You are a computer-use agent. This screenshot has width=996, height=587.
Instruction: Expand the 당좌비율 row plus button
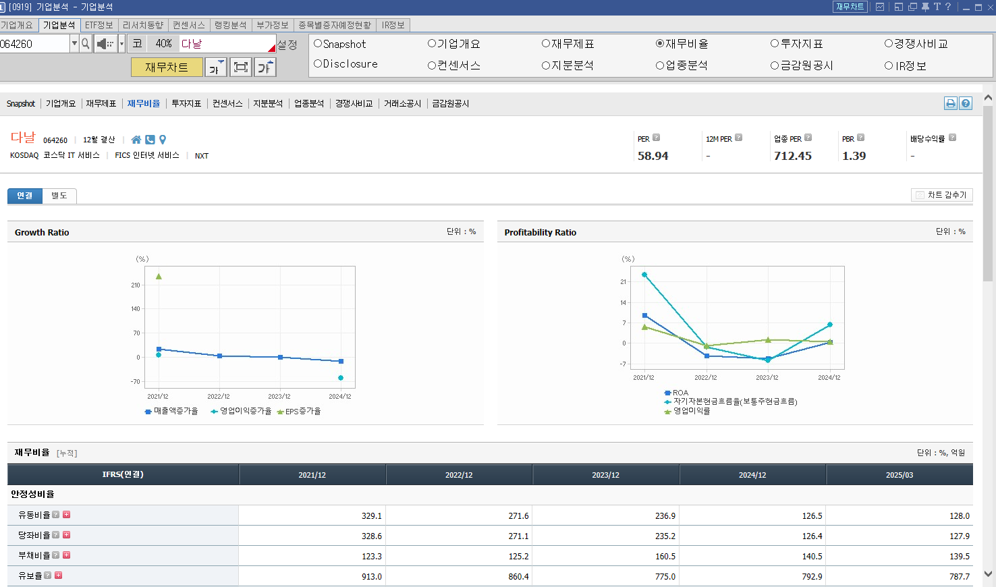tap(67, 535)
